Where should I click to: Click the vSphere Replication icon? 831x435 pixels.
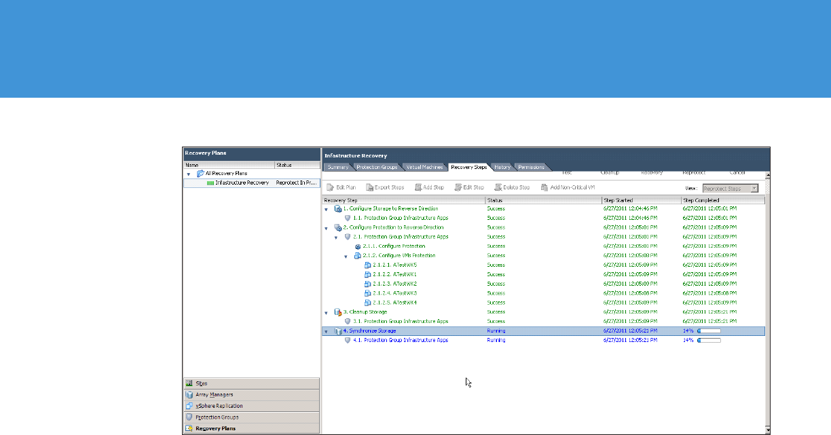(189, 406)
